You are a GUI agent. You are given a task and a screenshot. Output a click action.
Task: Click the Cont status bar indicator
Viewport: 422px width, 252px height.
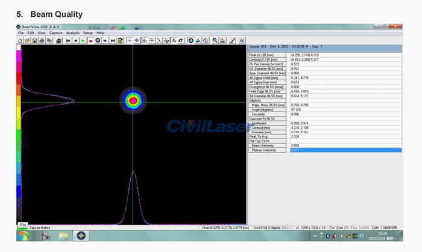(339, 228)
